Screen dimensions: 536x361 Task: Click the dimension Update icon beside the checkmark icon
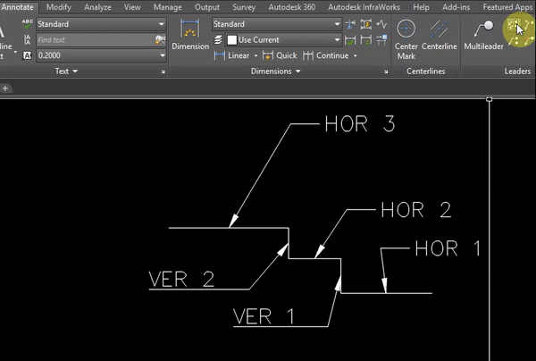365,40
